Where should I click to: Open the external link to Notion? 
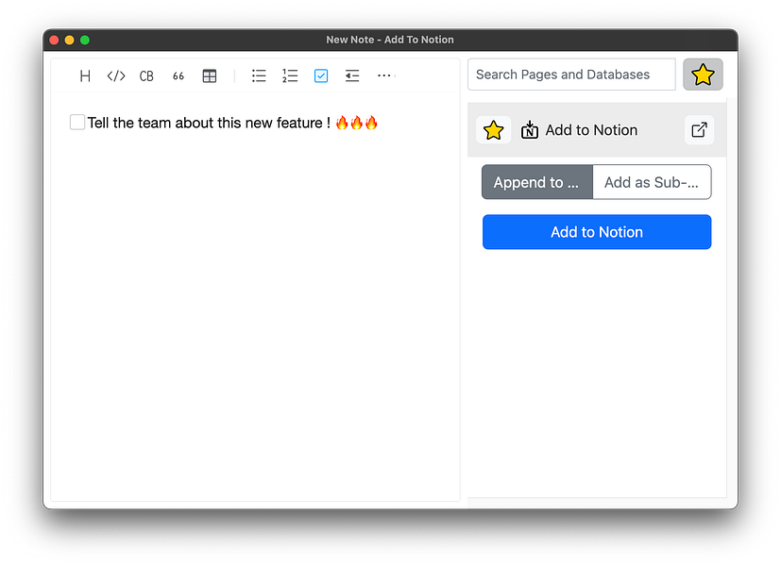point(699,129)
